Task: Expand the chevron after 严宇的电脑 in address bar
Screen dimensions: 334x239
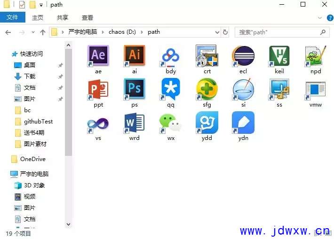Action: coord(103,32)
